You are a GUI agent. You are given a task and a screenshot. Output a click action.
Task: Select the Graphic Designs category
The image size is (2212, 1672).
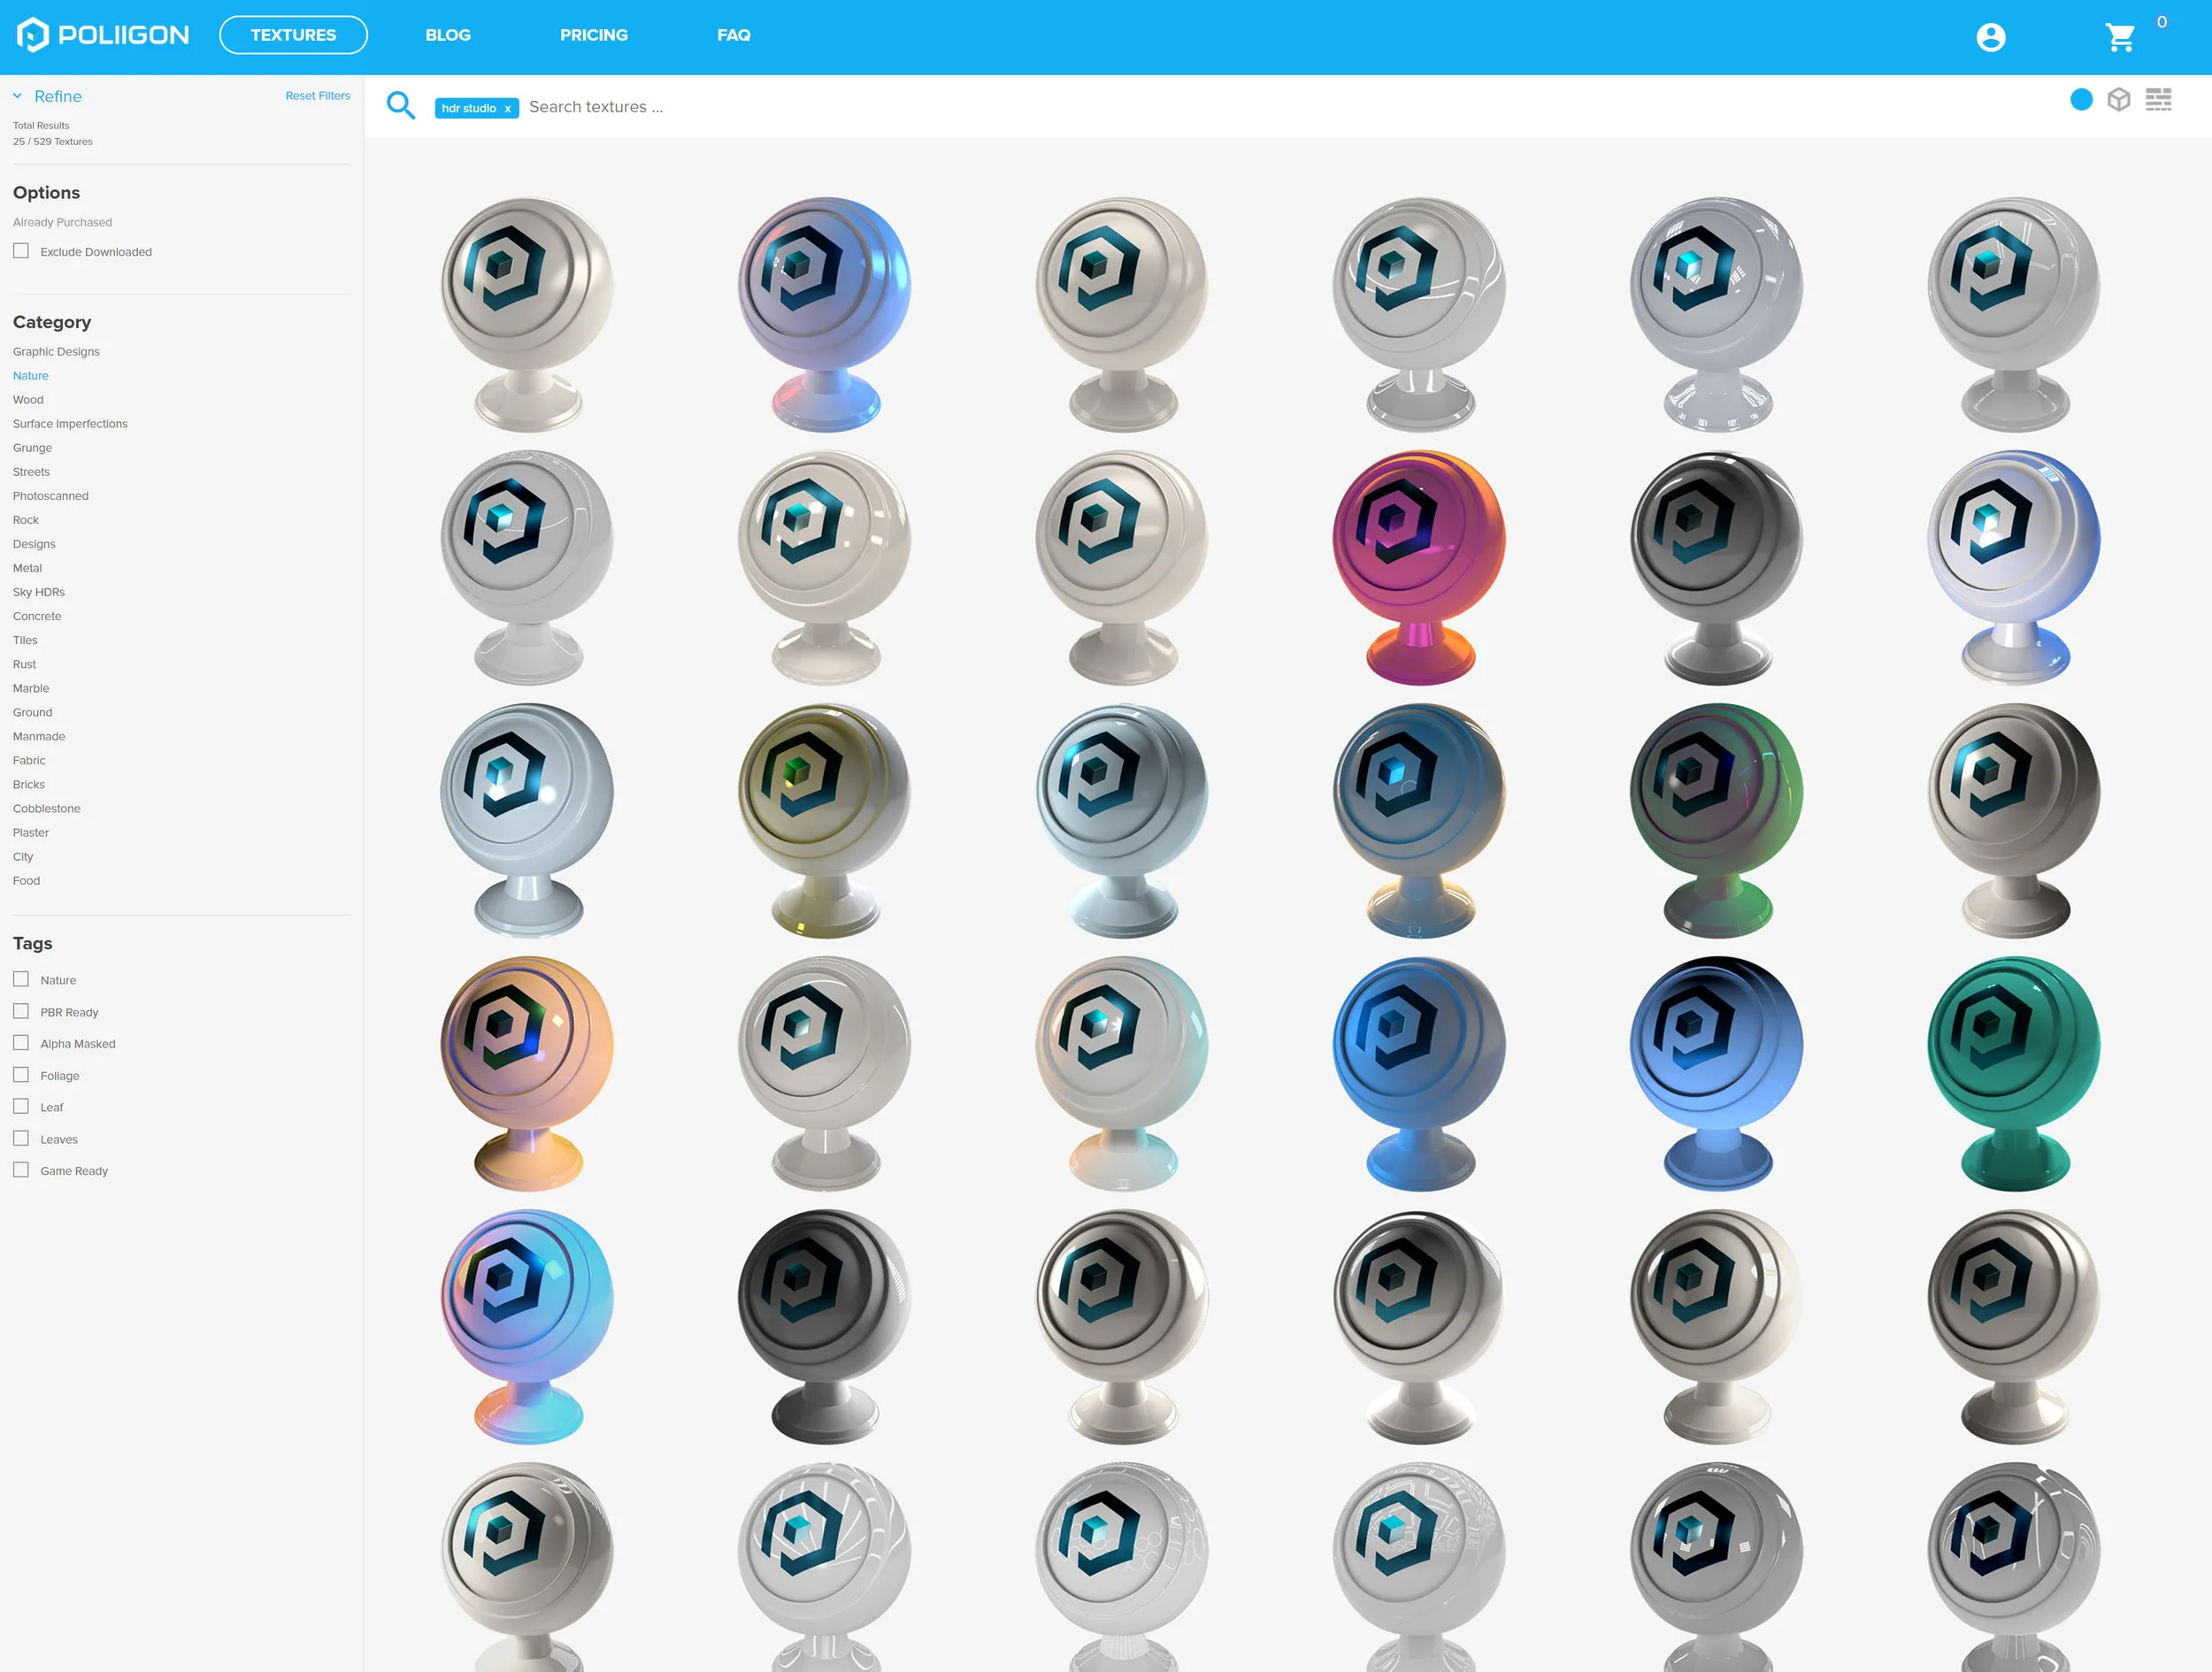(x=56, y=352)
